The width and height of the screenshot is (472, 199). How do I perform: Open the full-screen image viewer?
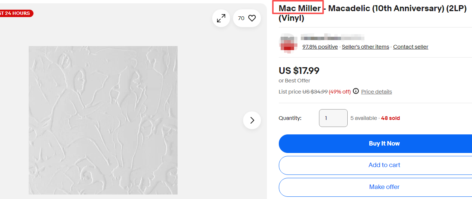(x=221, y=18)
